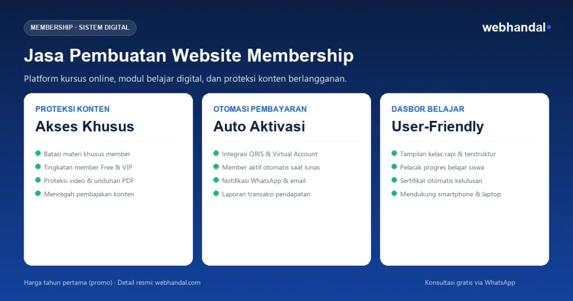The height and width of the screenshot is (301, 573).
Task: Click text Batasi materi khusus member
Action: point(87,154)
